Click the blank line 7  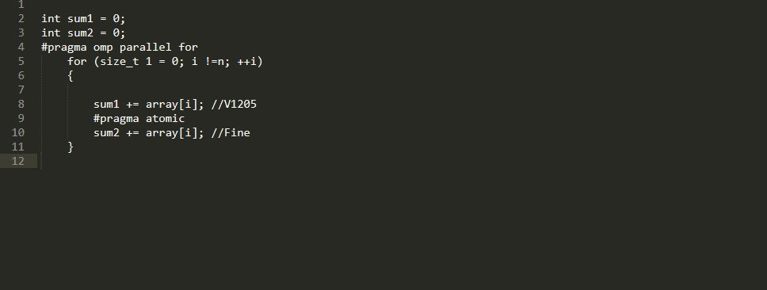coord(391,90)
